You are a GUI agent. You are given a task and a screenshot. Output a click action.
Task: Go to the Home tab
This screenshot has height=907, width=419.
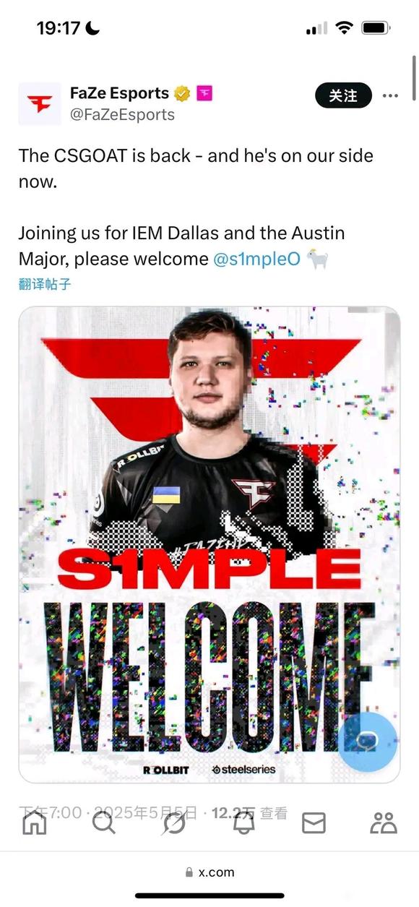[x=34, y=822]
